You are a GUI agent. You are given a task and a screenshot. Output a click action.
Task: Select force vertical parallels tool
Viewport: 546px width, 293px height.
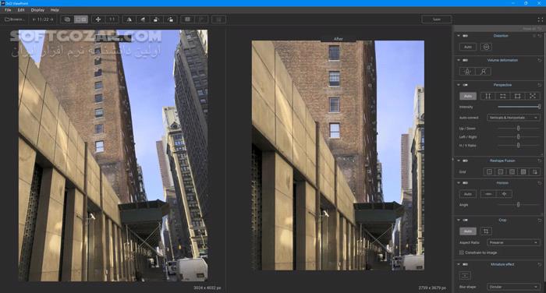[x=487, y=96]
